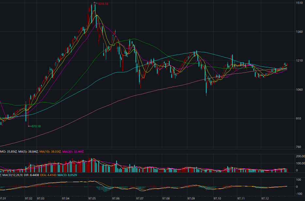Jump to the 97.05 date marker
Screen dimensions: 305x201
(92, 198)
